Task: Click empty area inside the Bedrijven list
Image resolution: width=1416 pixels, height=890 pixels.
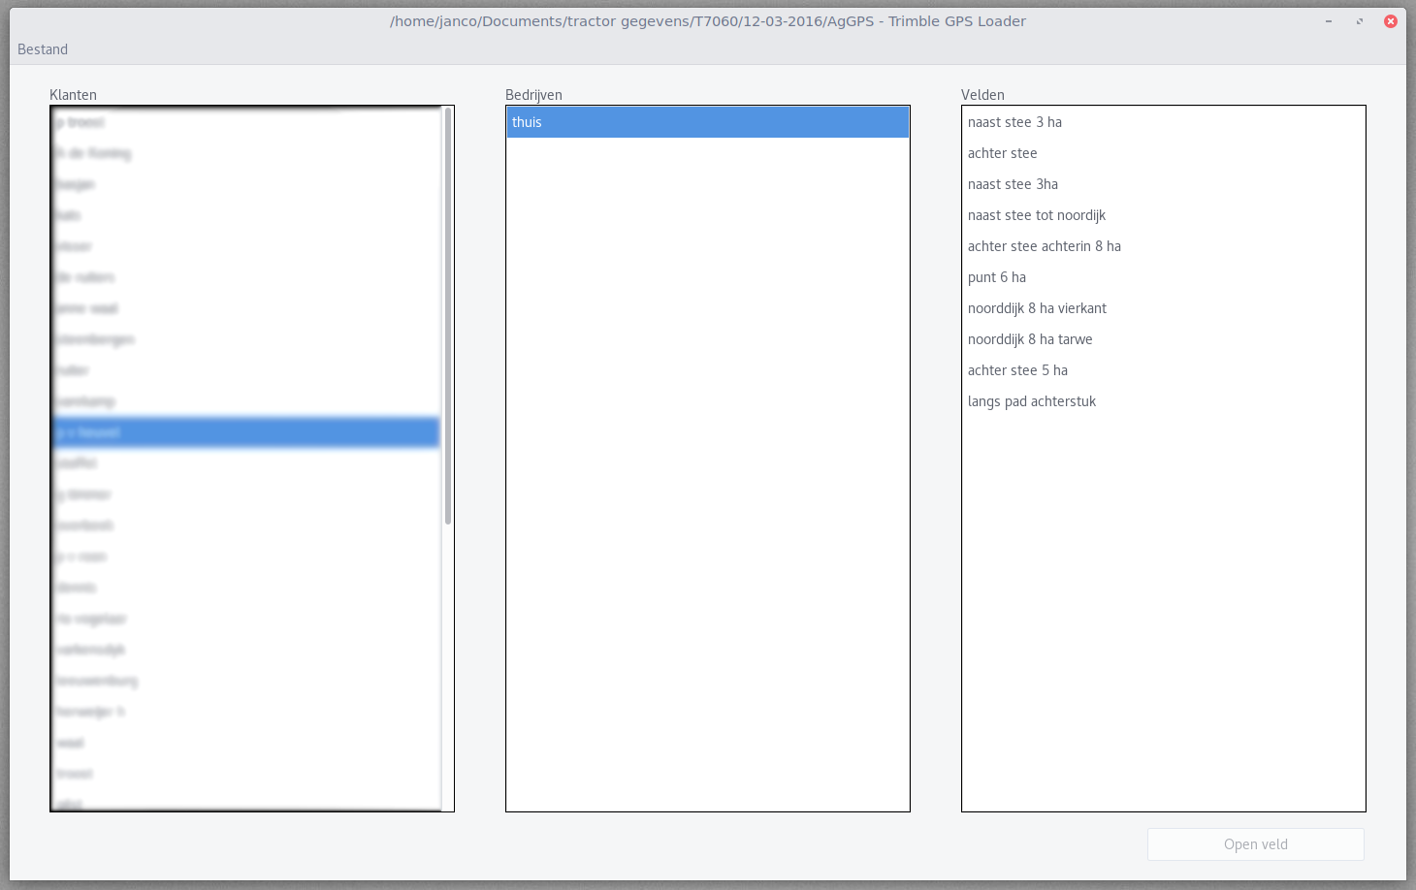Action: tap(708, 485)
